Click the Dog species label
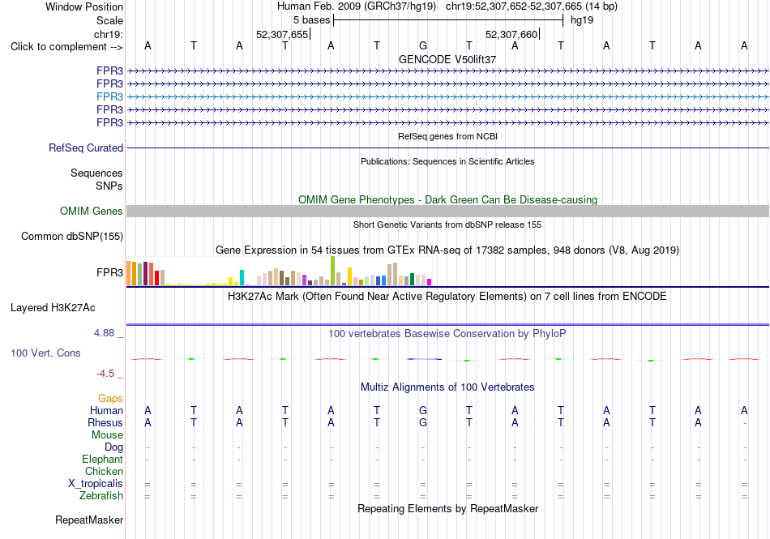Viewport: 770px width, 539px height. pyautogui.click(x=114, y=447)
